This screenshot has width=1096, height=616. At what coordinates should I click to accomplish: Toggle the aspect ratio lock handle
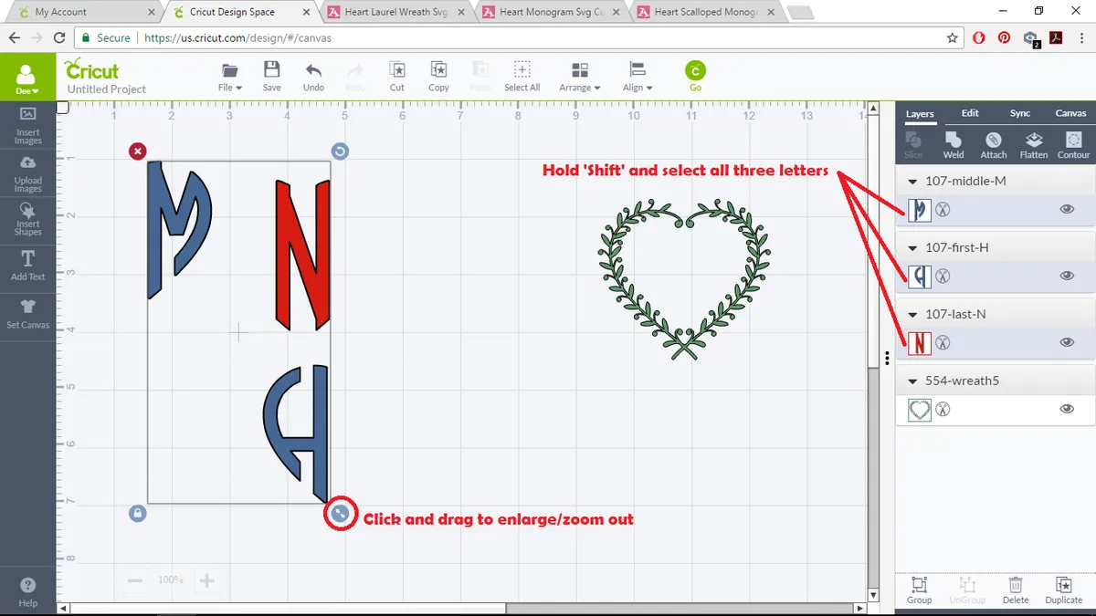click(x=137, y=514)
